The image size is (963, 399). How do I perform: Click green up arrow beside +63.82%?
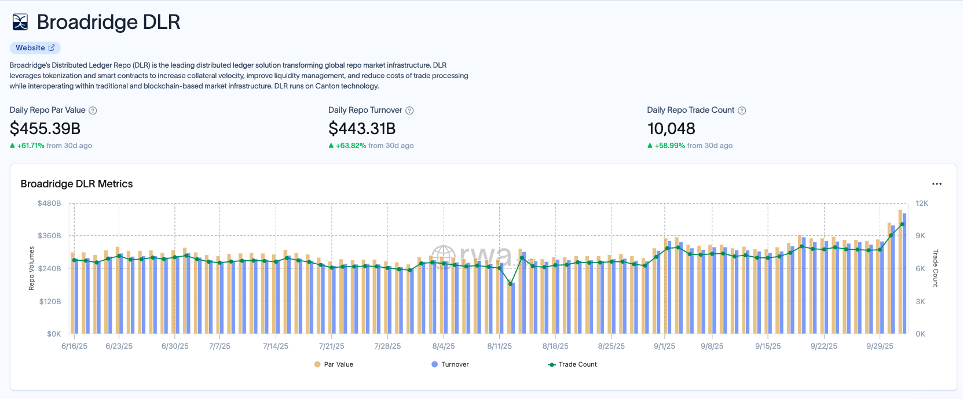click(x=331, y=146)
